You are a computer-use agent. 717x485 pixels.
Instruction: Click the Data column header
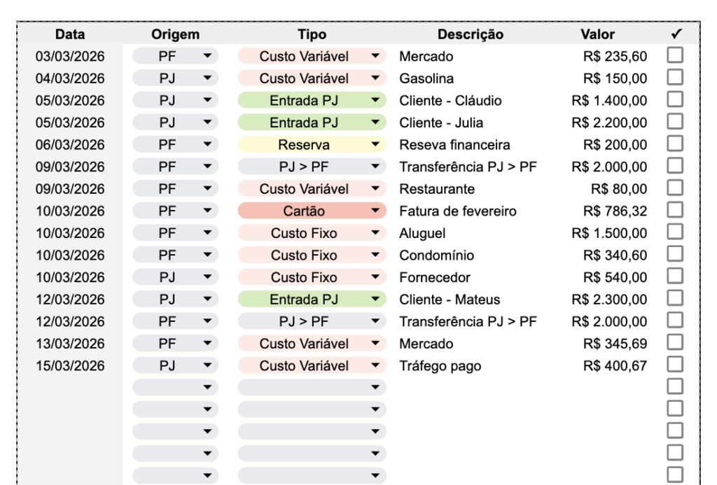(x=70, y=34)
